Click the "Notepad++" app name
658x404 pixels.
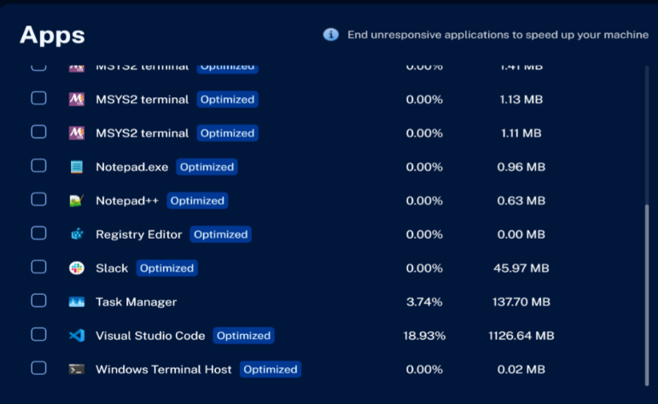127,201
